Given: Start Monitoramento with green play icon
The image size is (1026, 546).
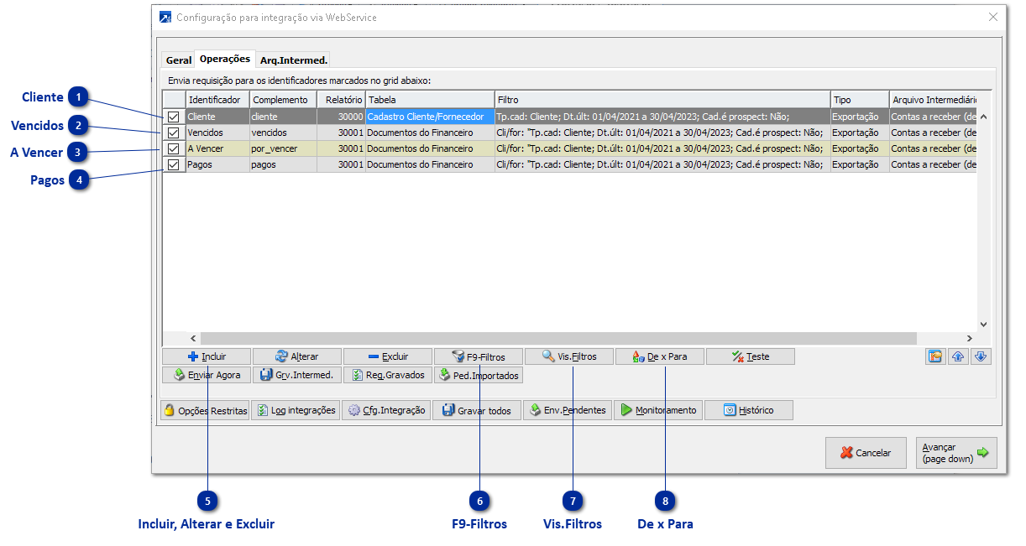Looking at the screenshot, I should click(x=658, y=410).
